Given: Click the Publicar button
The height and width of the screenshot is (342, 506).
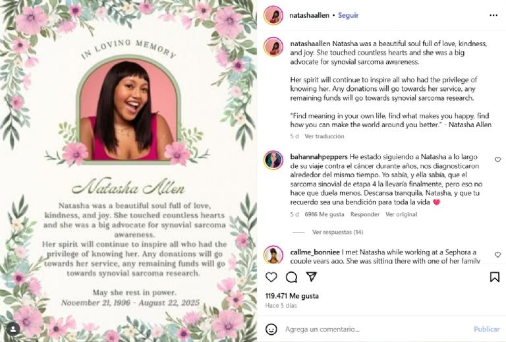Looking at the screenshot, I should pos(486,329).
